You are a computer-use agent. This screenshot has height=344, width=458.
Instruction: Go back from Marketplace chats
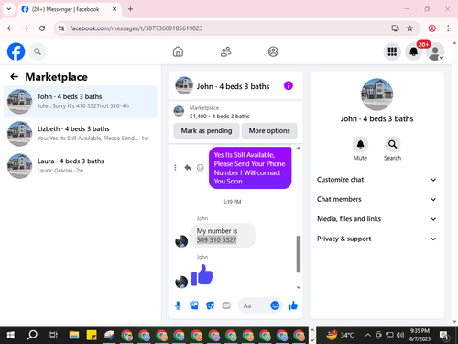point(15,76)
